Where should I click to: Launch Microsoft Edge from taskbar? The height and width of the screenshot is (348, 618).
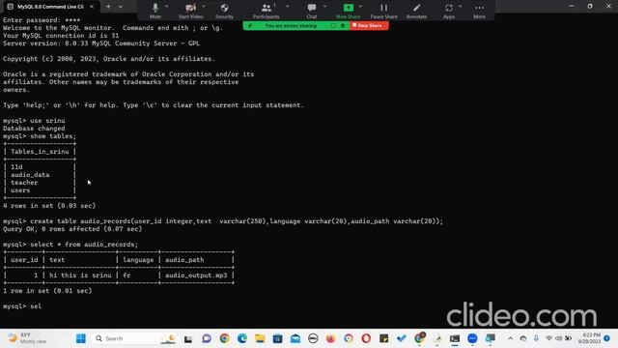coord(242,338)
